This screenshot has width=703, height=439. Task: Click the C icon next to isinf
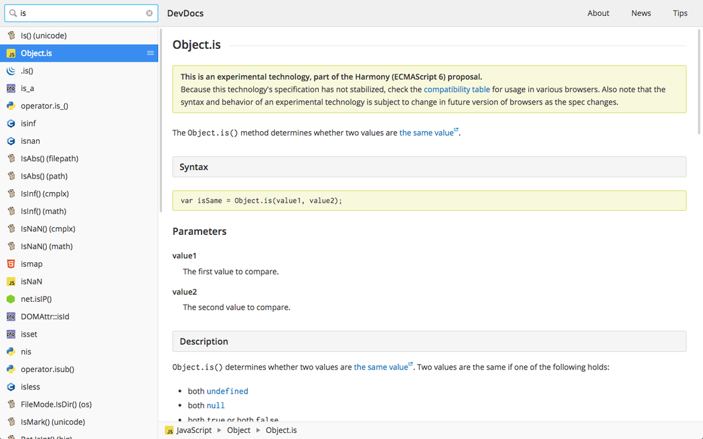point(11,123)
